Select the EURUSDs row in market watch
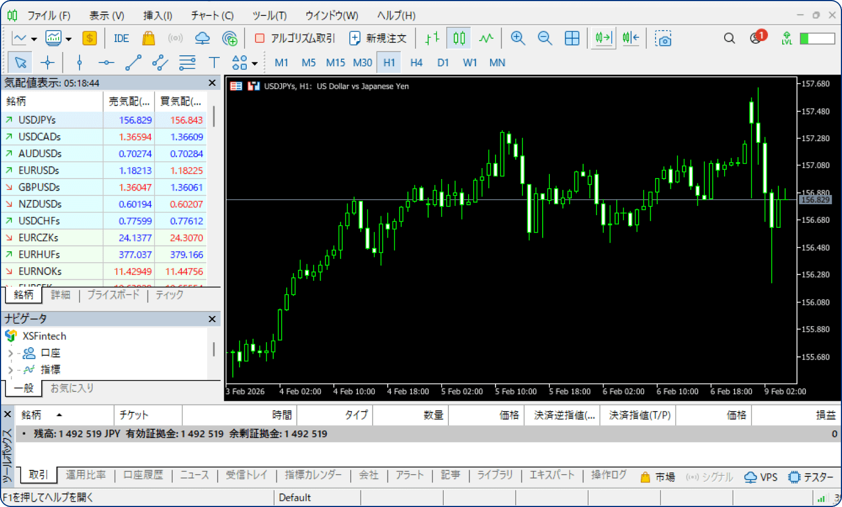 [x=38, y=170]
